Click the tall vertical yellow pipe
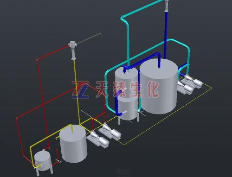Screen dimensions: 232x177 [77, 92]
